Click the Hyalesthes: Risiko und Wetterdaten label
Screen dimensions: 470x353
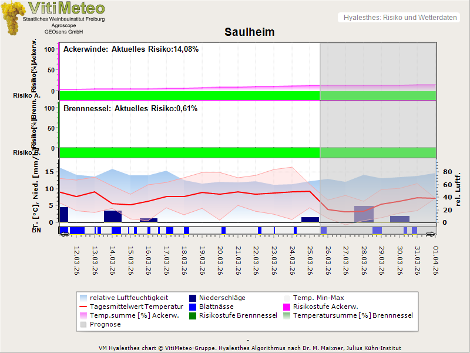(399, 18)
